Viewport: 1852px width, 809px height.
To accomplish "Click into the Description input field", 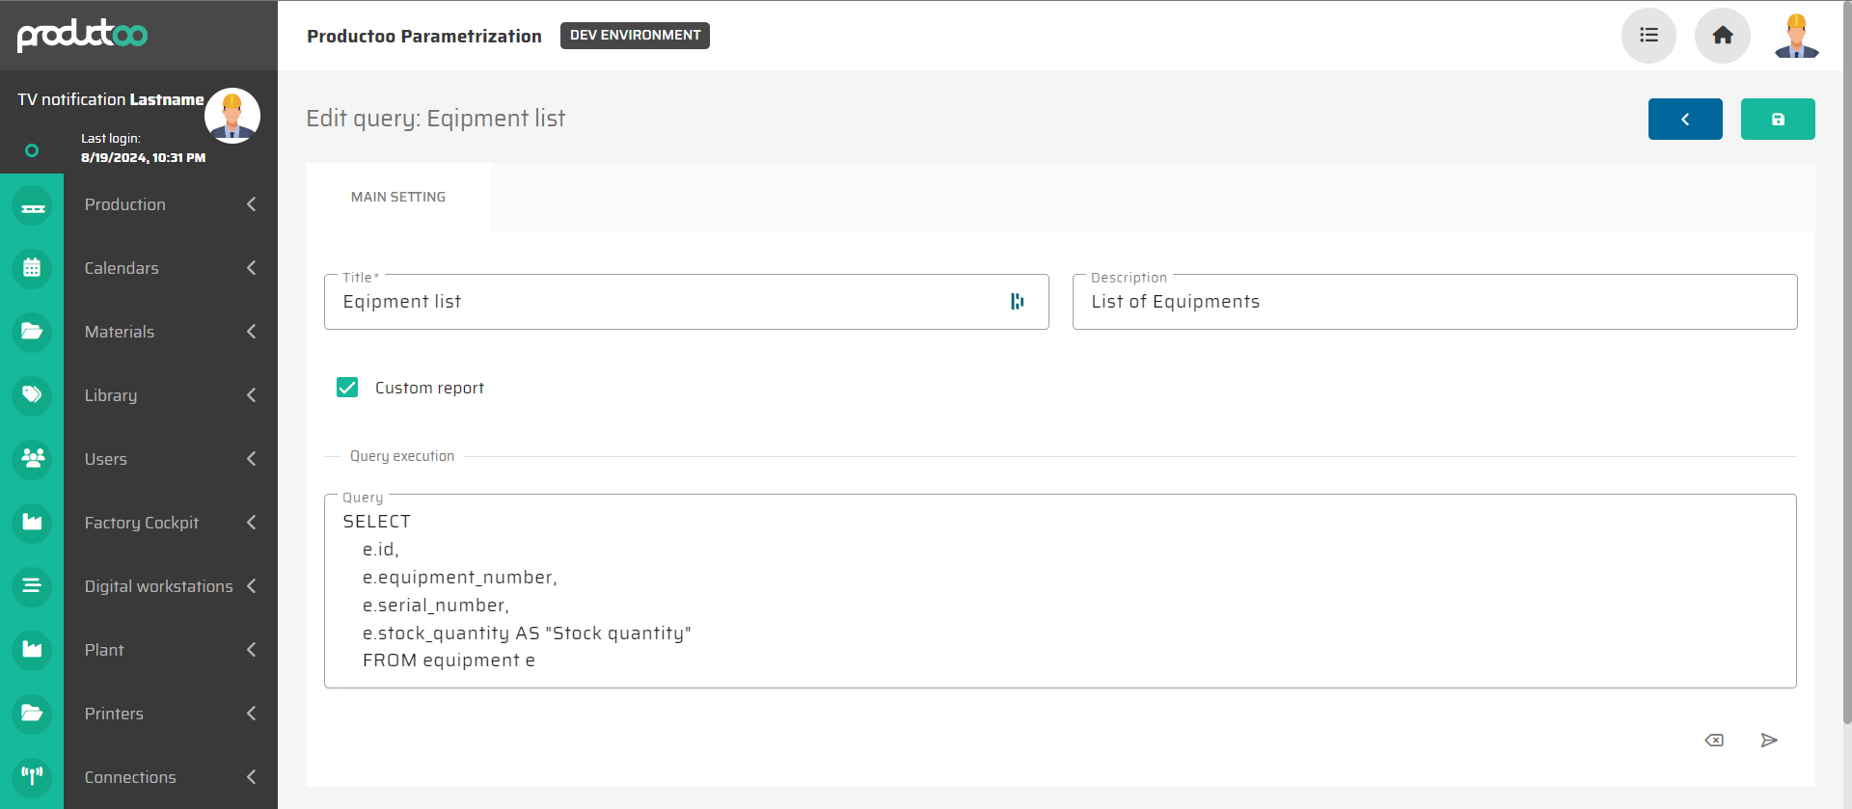I will 1433,303.
